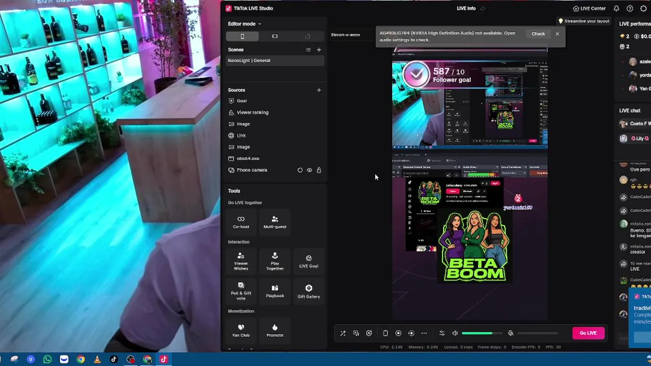Open the help question mark icon
This screenshot has height=366, width=651.
(630, 9)
